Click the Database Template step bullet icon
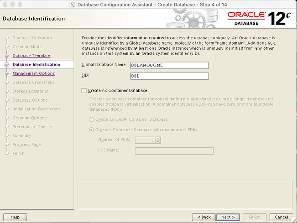 [7, 56]
